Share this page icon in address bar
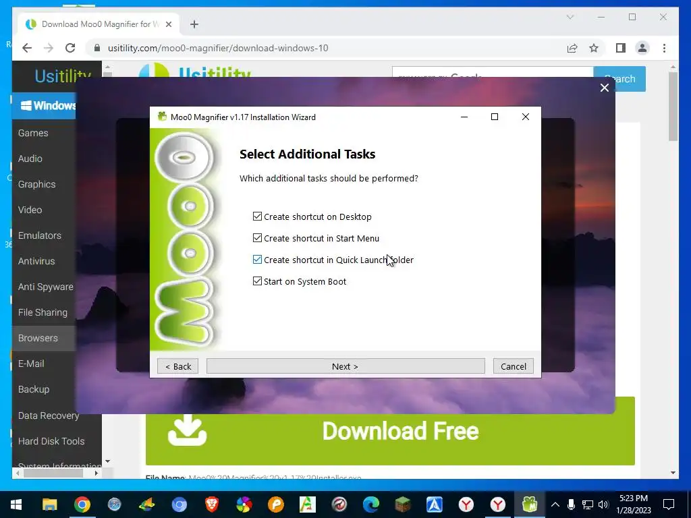This screenshot has width=691, height=518. click(572, 48)
